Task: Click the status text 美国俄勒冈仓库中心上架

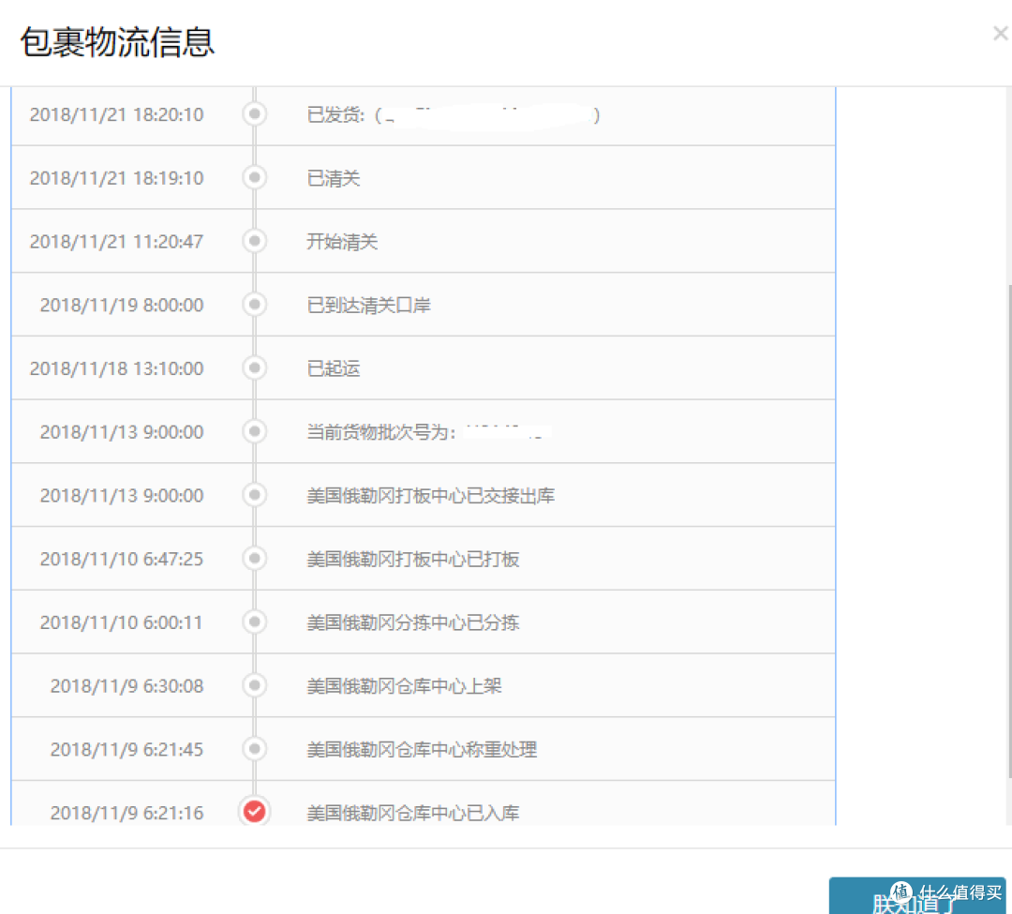Action: (404, 686)
